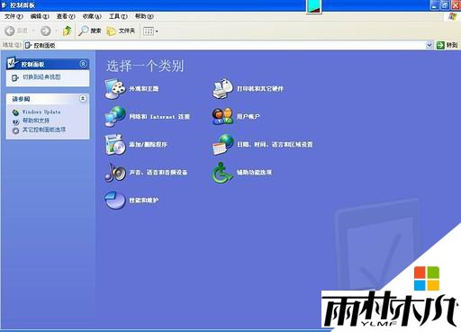Screen dimensions: 461x332
Task: Click the green Up folder toolbar icon
Action: (68, 31)
